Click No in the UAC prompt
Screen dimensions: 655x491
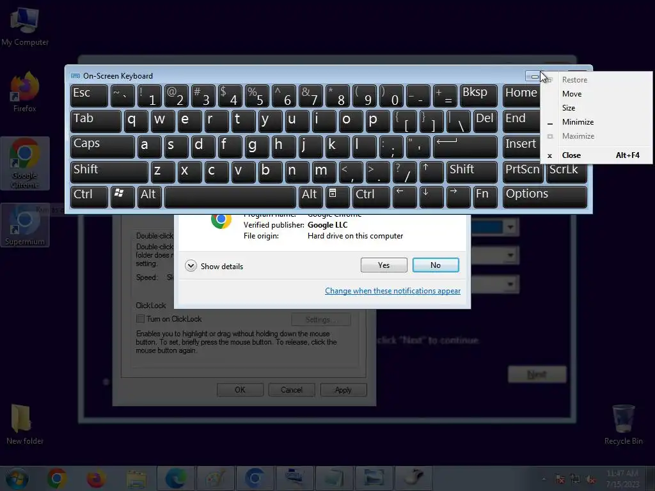(436, 265)
